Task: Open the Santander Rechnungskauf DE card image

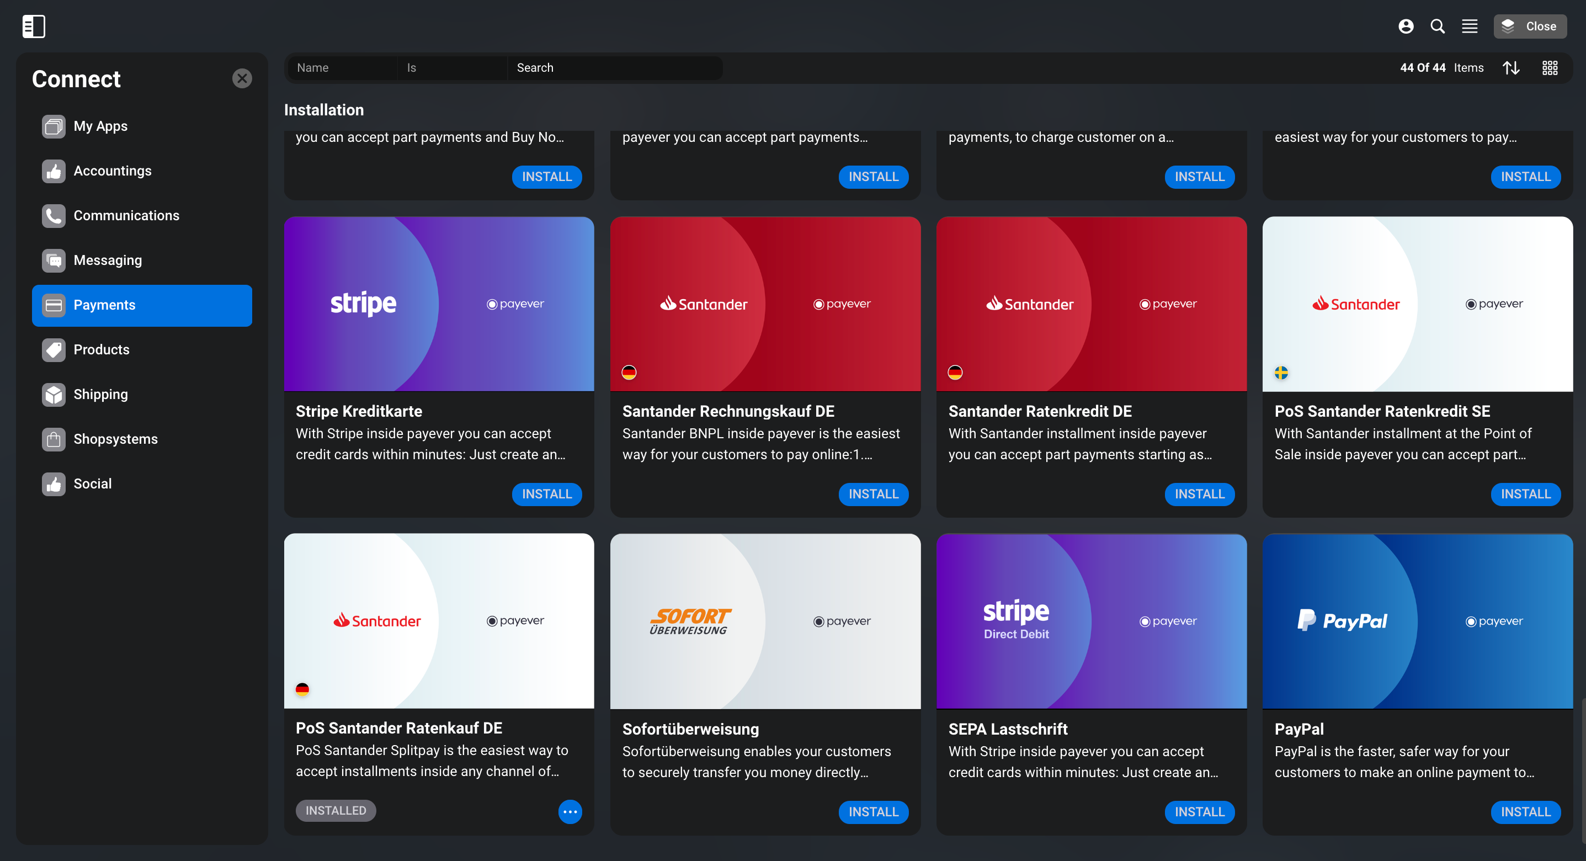Action: [765, 304]
